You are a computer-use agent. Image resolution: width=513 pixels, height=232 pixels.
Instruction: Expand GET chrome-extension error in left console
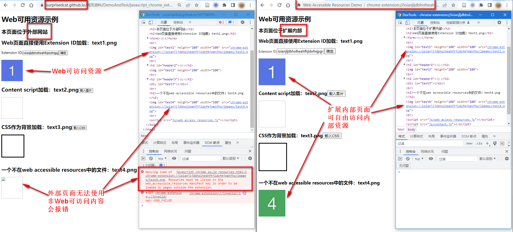[147, 193]
